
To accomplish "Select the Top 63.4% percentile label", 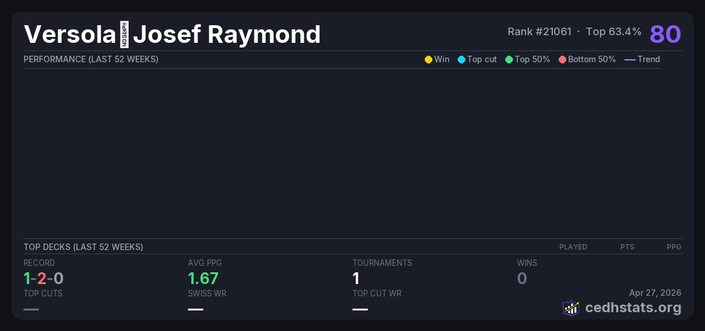I will [x=613, y=32].
